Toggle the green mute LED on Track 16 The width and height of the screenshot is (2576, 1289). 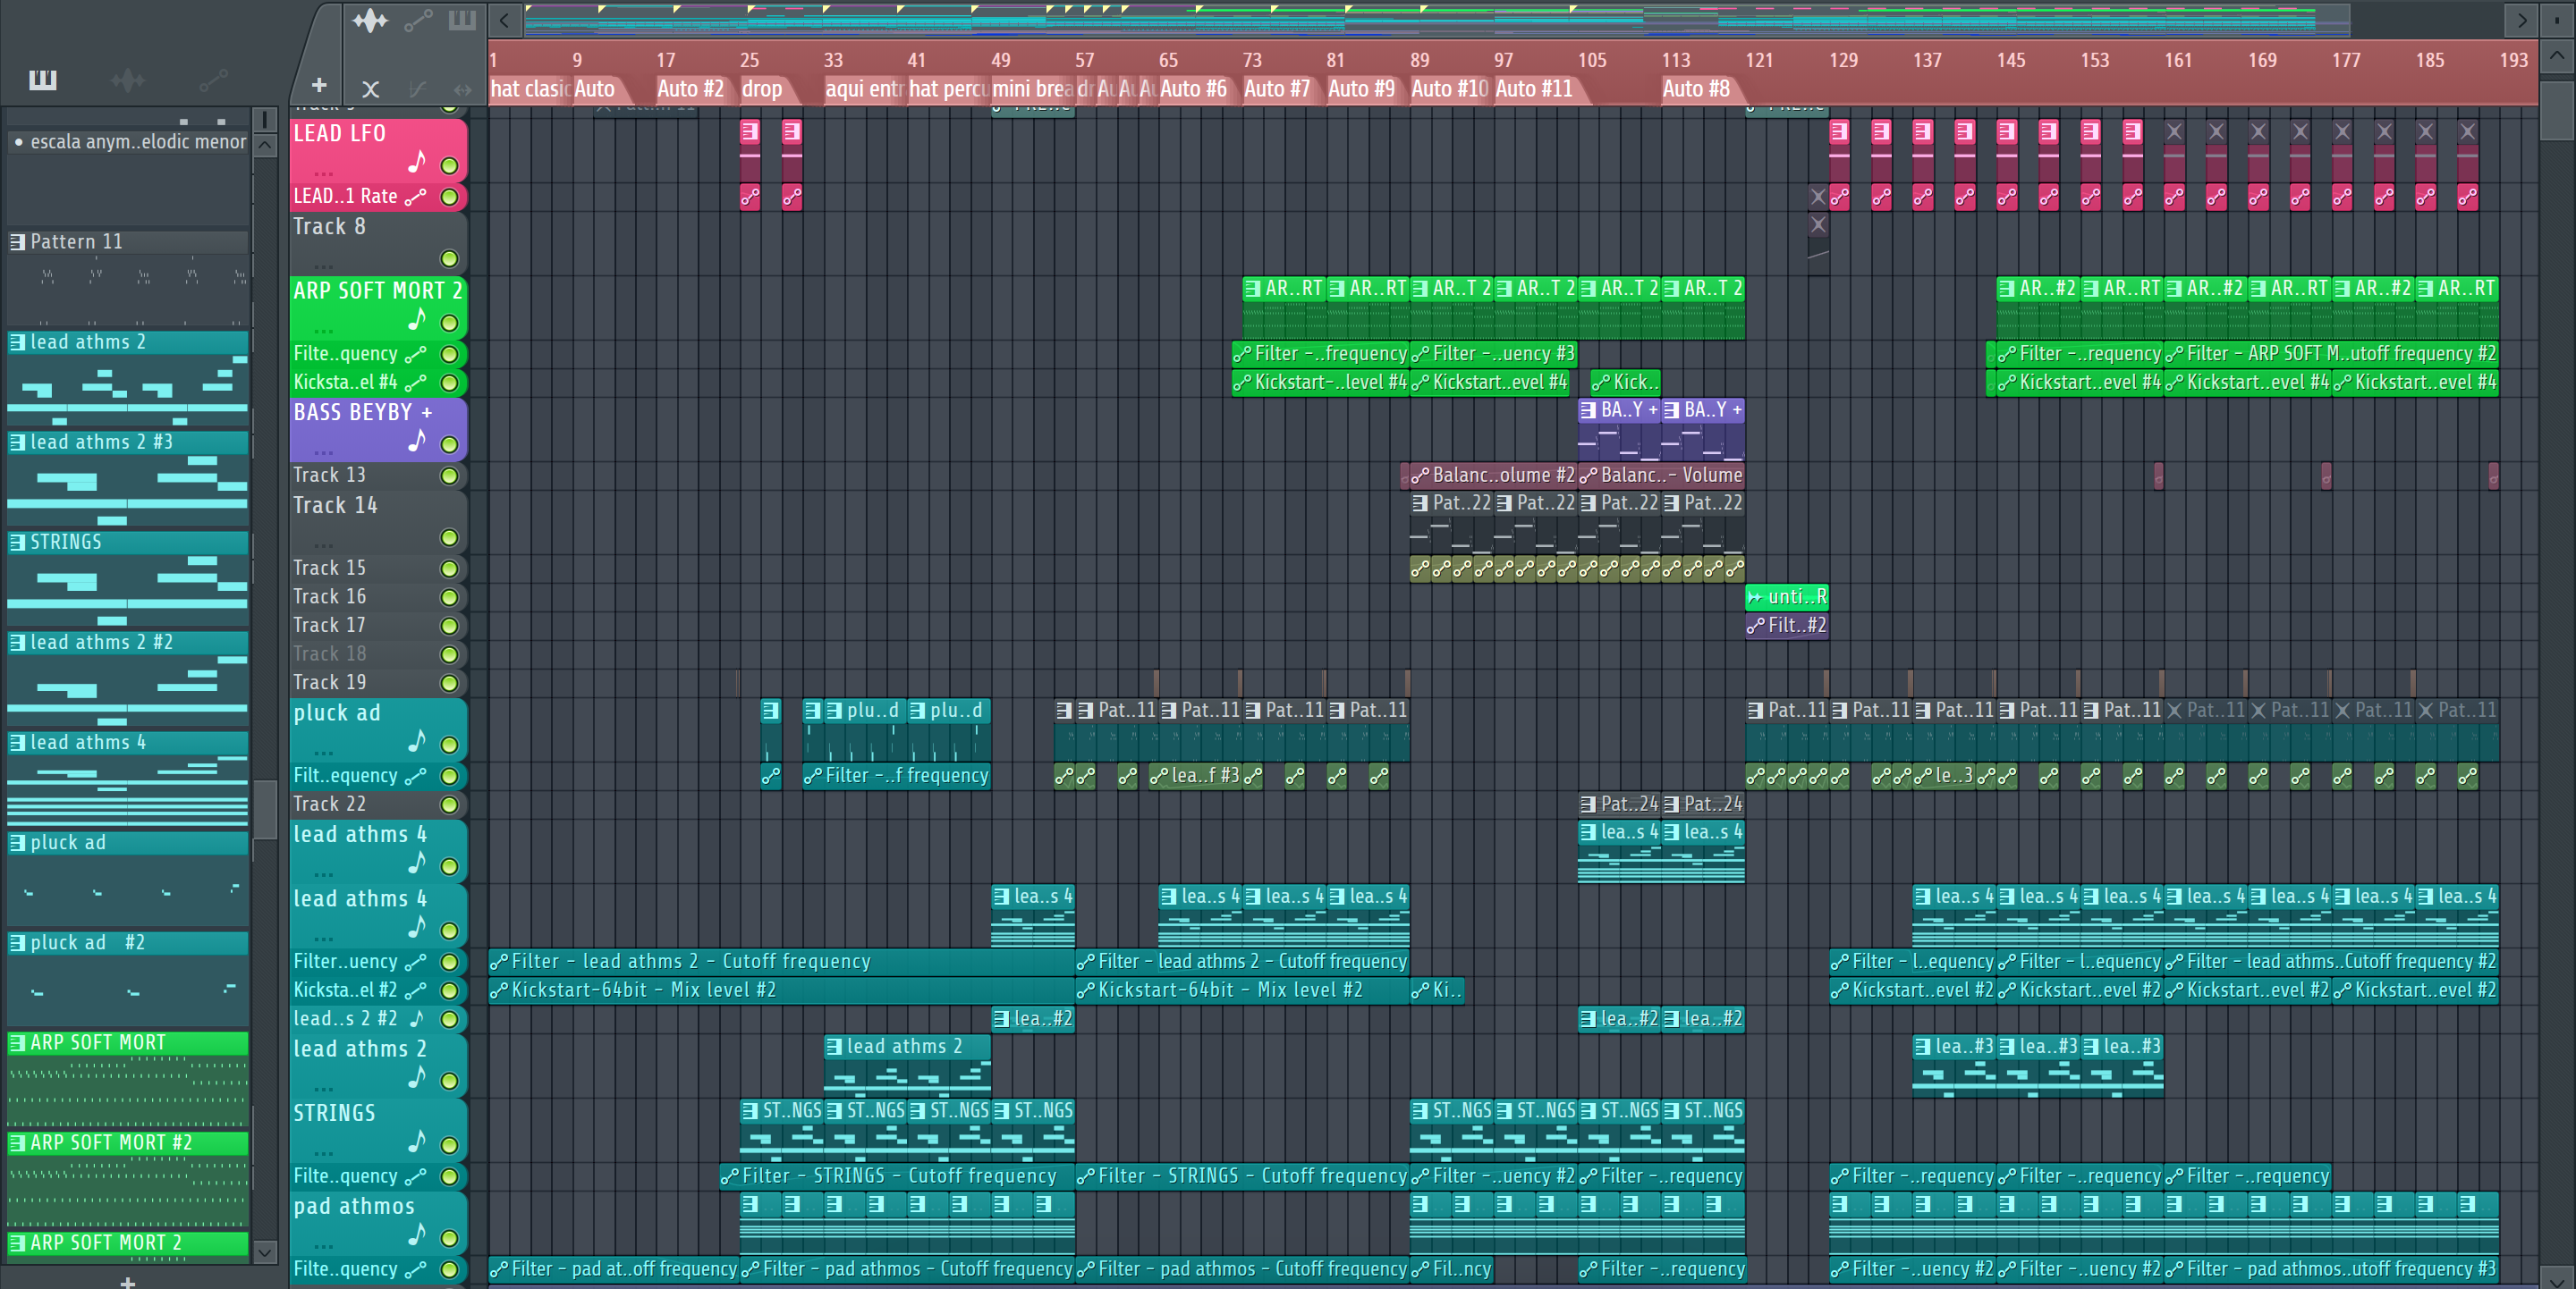pos(450,597)
